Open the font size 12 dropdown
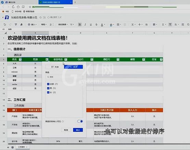 (72, 24)
